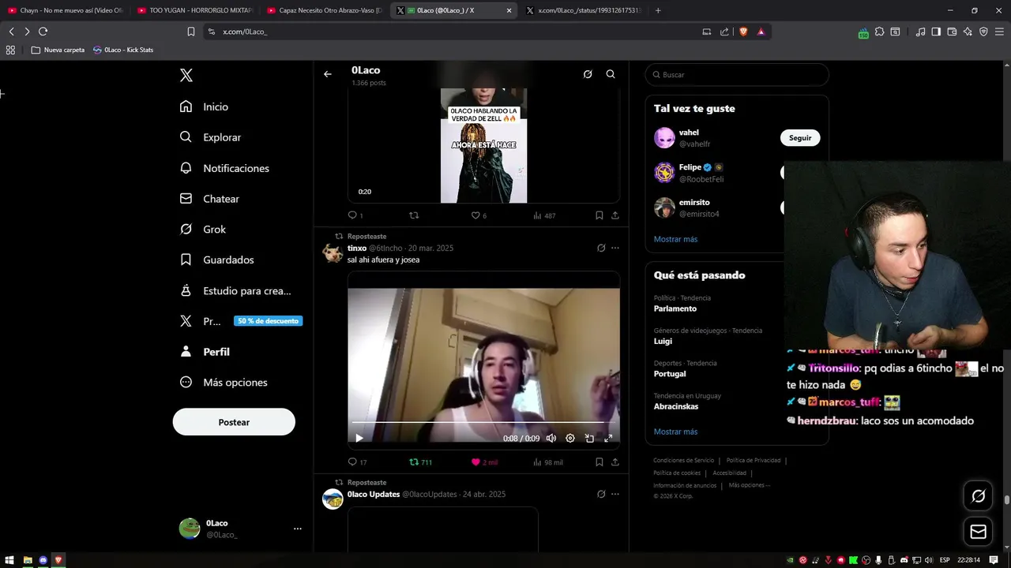Image resolution: width=1011 pixels, height=568 pixels.
Task: Switch to TOO YUGAN HORRORGLO tab
Action: tap(194, 10)
